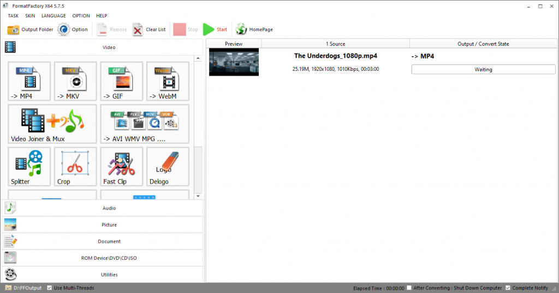This screenshot has height=293, width=559.
Task: Click the notepad icon beside Document
Action: click(10, 241)
